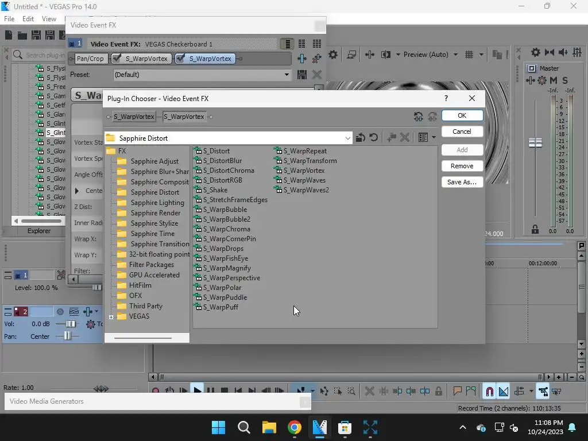
Task: Cancel the Plug-In Chooser dialog
Action: (462, 131)
